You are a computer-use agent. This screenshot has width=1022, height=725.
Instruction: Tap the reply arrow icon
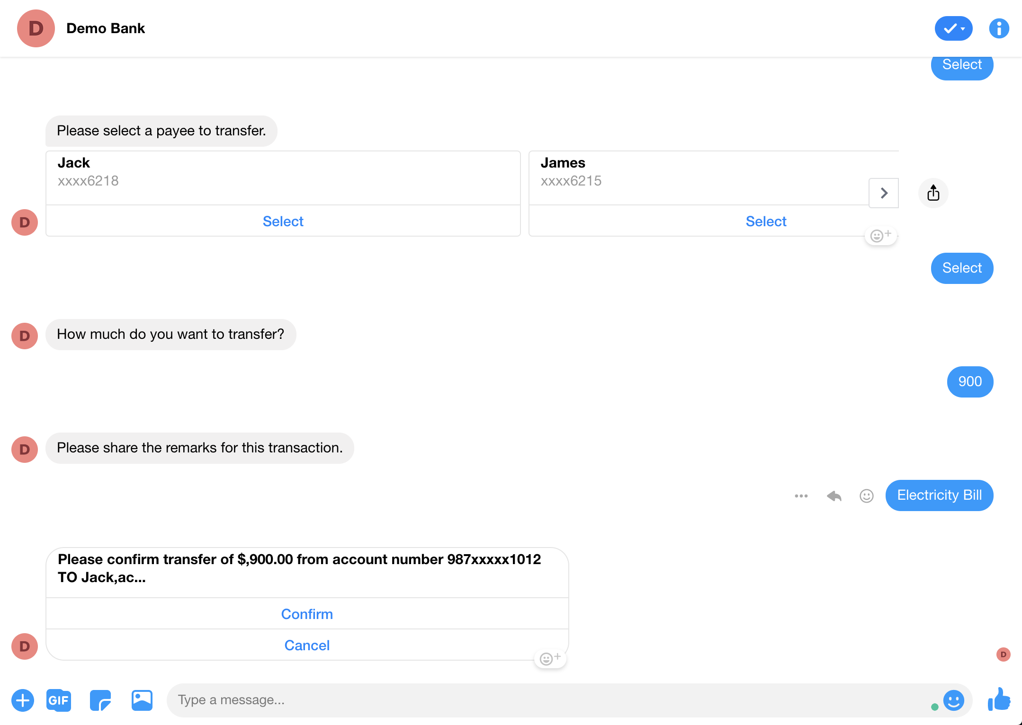(x=834, y=495)
